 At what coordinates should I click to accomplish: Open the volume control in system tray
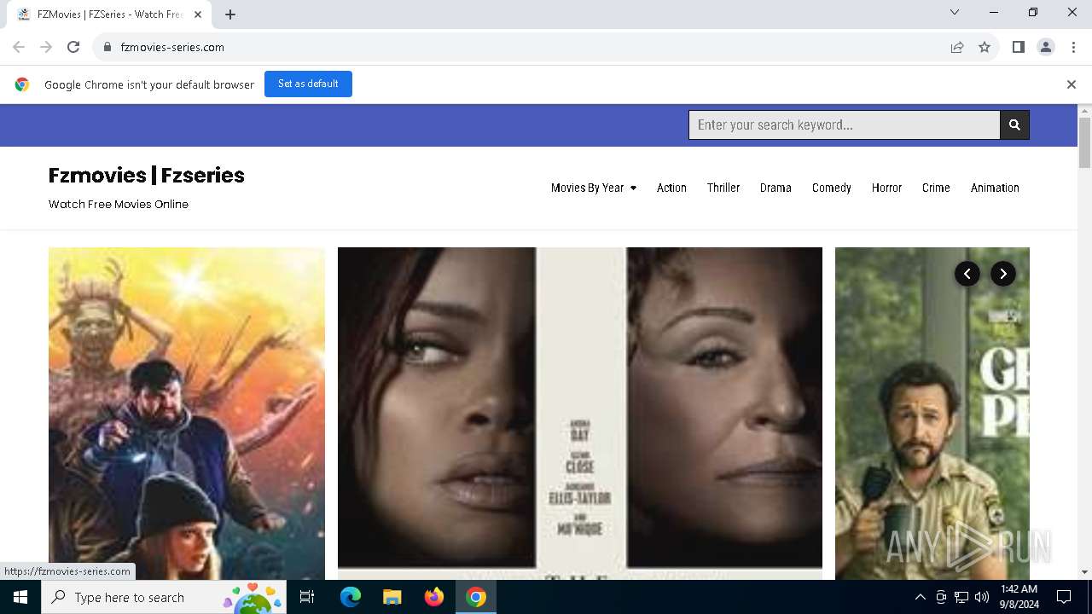click(x=982, y=597)
